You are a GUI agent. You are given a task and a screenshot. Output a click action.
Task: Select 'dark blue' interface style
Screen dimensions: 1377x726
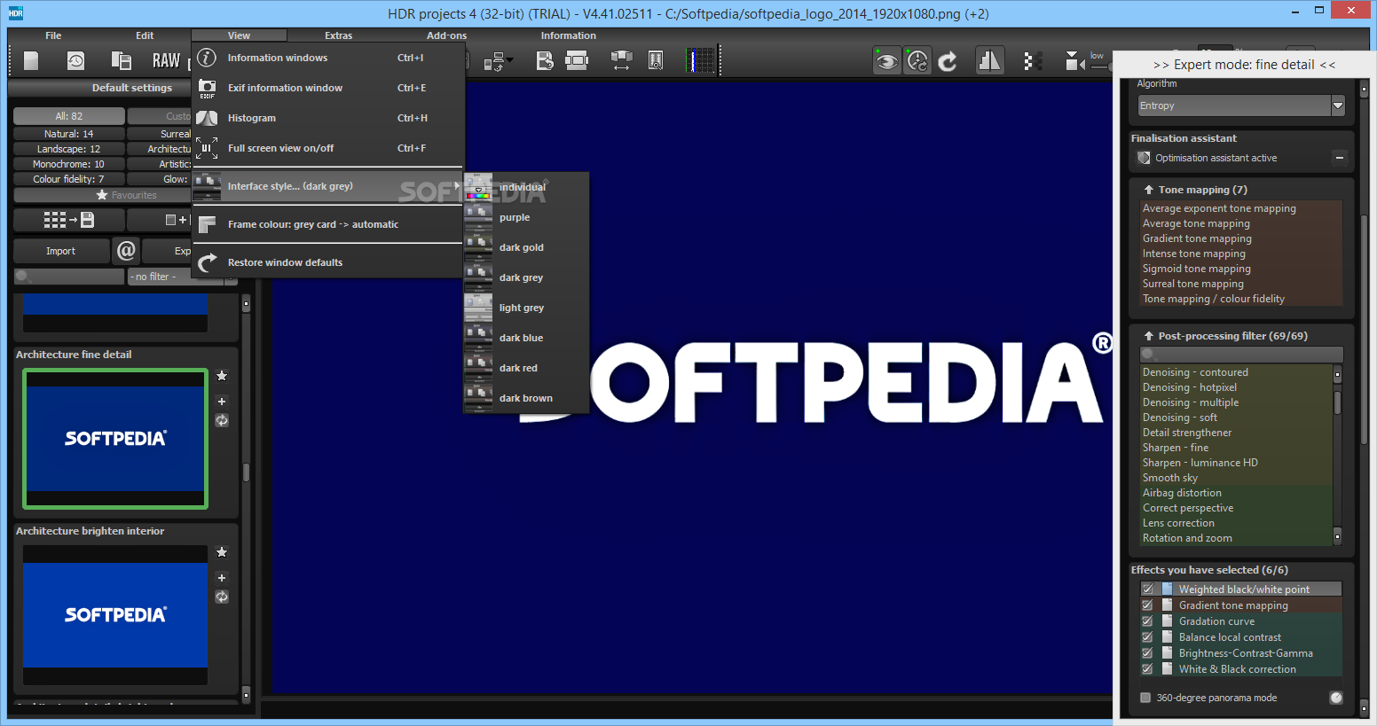[x=526, y=338]
